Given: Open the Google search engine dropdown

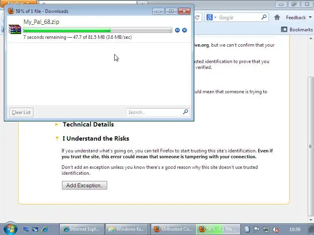Looking at the screenshot, I should point(211,17).
